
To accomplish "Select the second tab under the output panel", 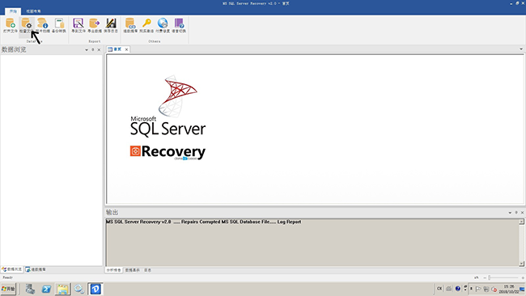I will (x=132, y=270).
